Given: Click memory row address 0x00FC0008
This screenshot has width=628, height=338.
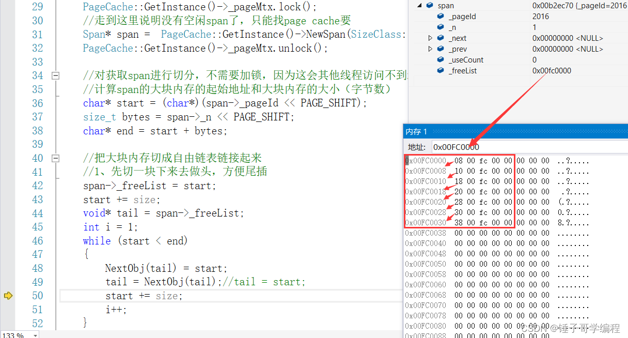Looking at the screenshot, I should coord(426,171).
